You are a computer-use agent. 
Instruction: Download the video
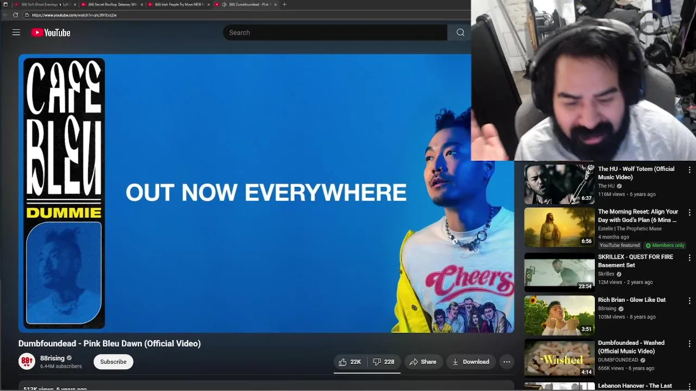470,362
